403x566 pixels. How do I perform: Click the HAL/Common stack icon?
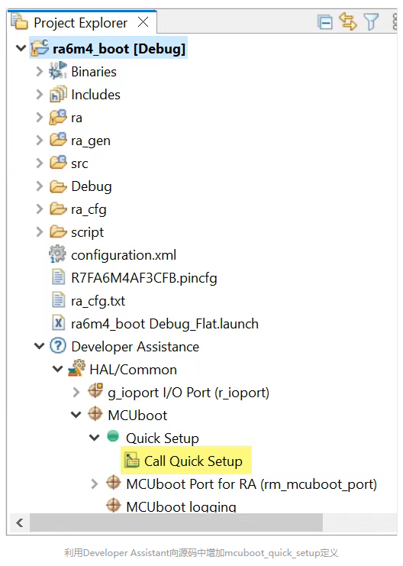tap(77, 369)
